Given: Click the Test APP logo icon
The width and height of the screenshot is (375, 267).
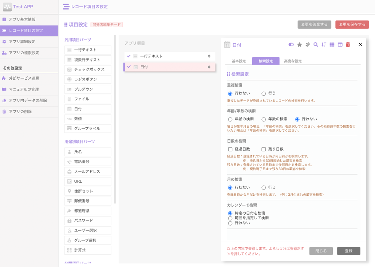Looking at the screenshot, I should [x=7, y=7].
